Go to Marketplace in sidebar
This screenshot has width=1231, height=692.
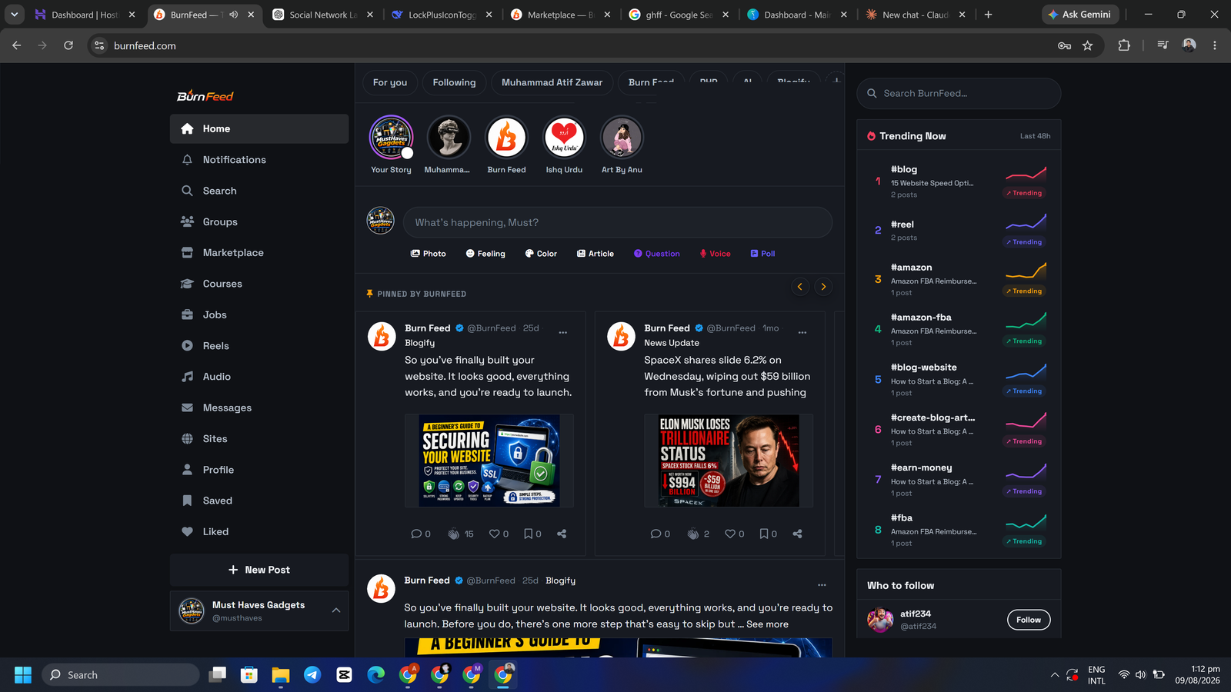259,253
